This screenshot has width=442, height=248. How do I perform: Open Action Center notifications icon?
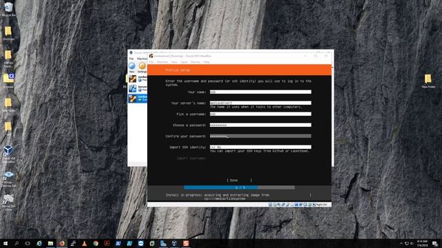[x=435, y=243]
